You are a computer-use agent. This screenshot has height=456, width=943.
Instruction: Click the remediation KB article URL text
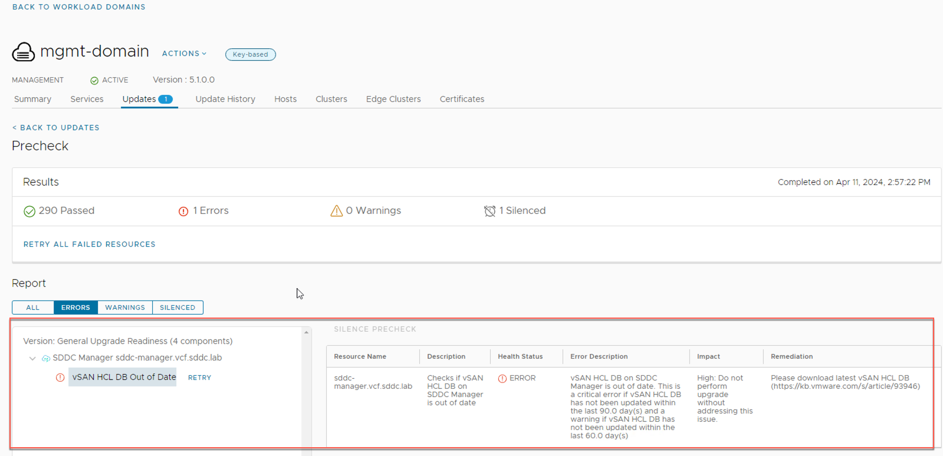(x=845, y=386)
